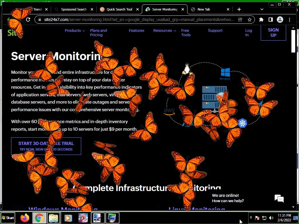This screenshot has width=299, height=224.
Task: Open the game icon in the taskbar
Action: pos(83,218)
